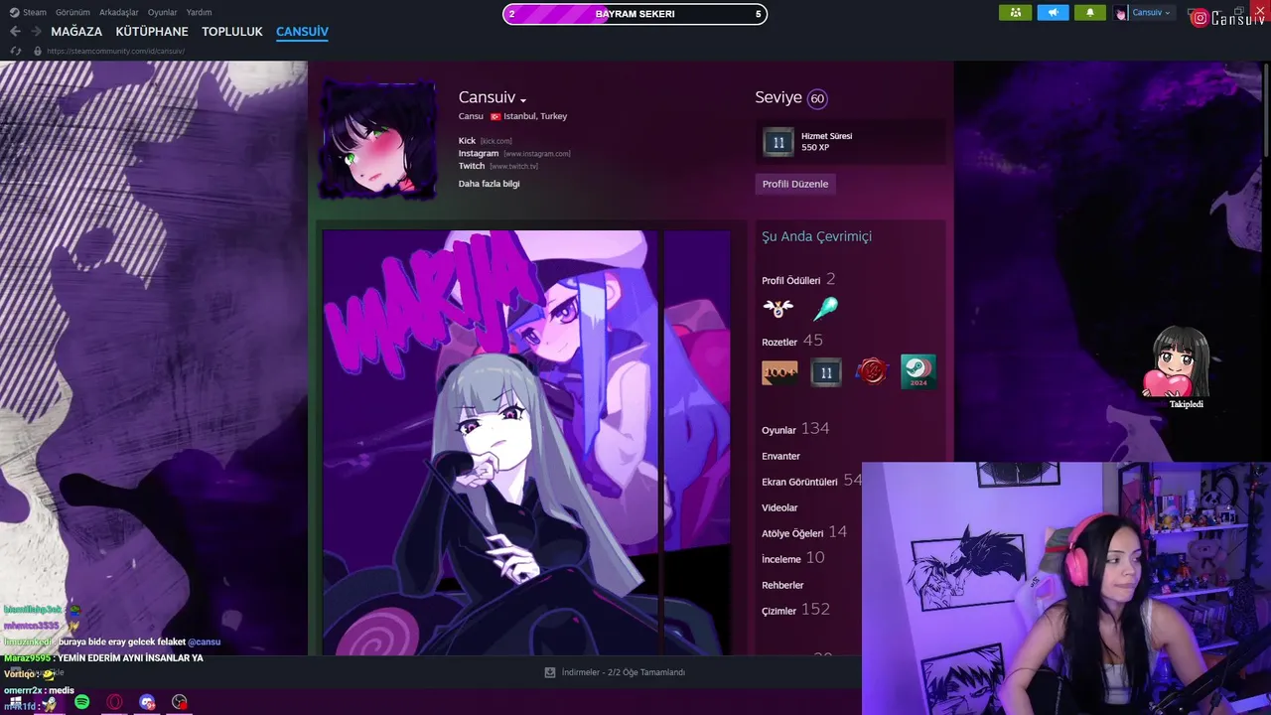
Task: Click the page vertical scrollbar
Action: [x=1264, y=109]
